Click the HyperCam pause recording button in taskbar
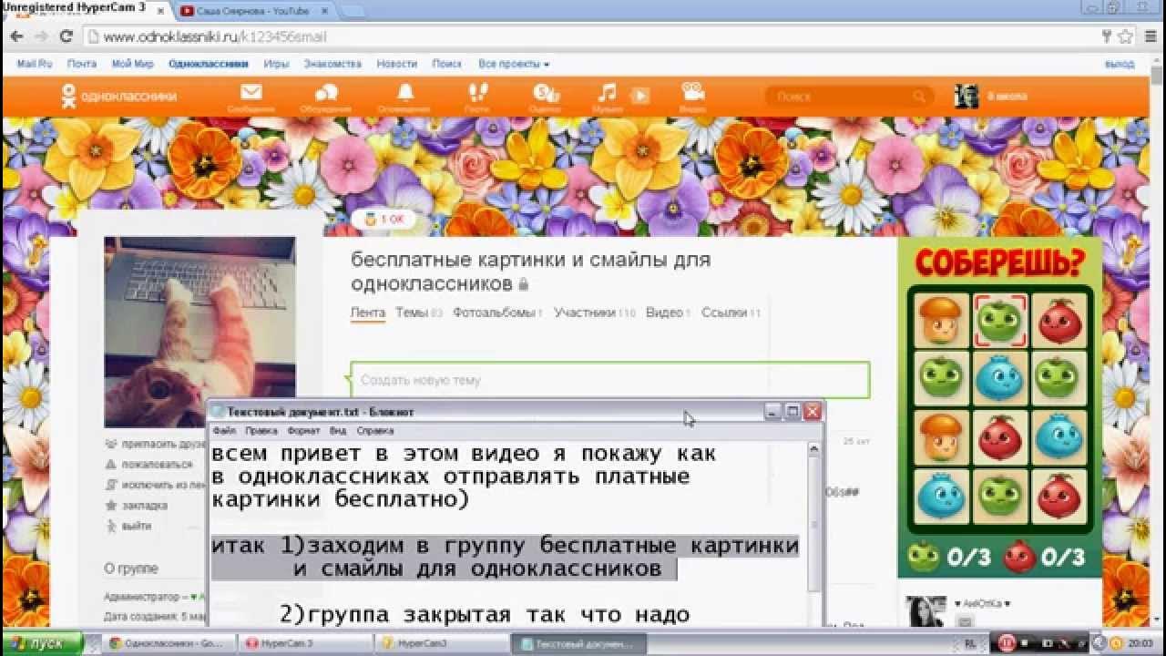The image size is (1166, 656). click(1008, 642)
